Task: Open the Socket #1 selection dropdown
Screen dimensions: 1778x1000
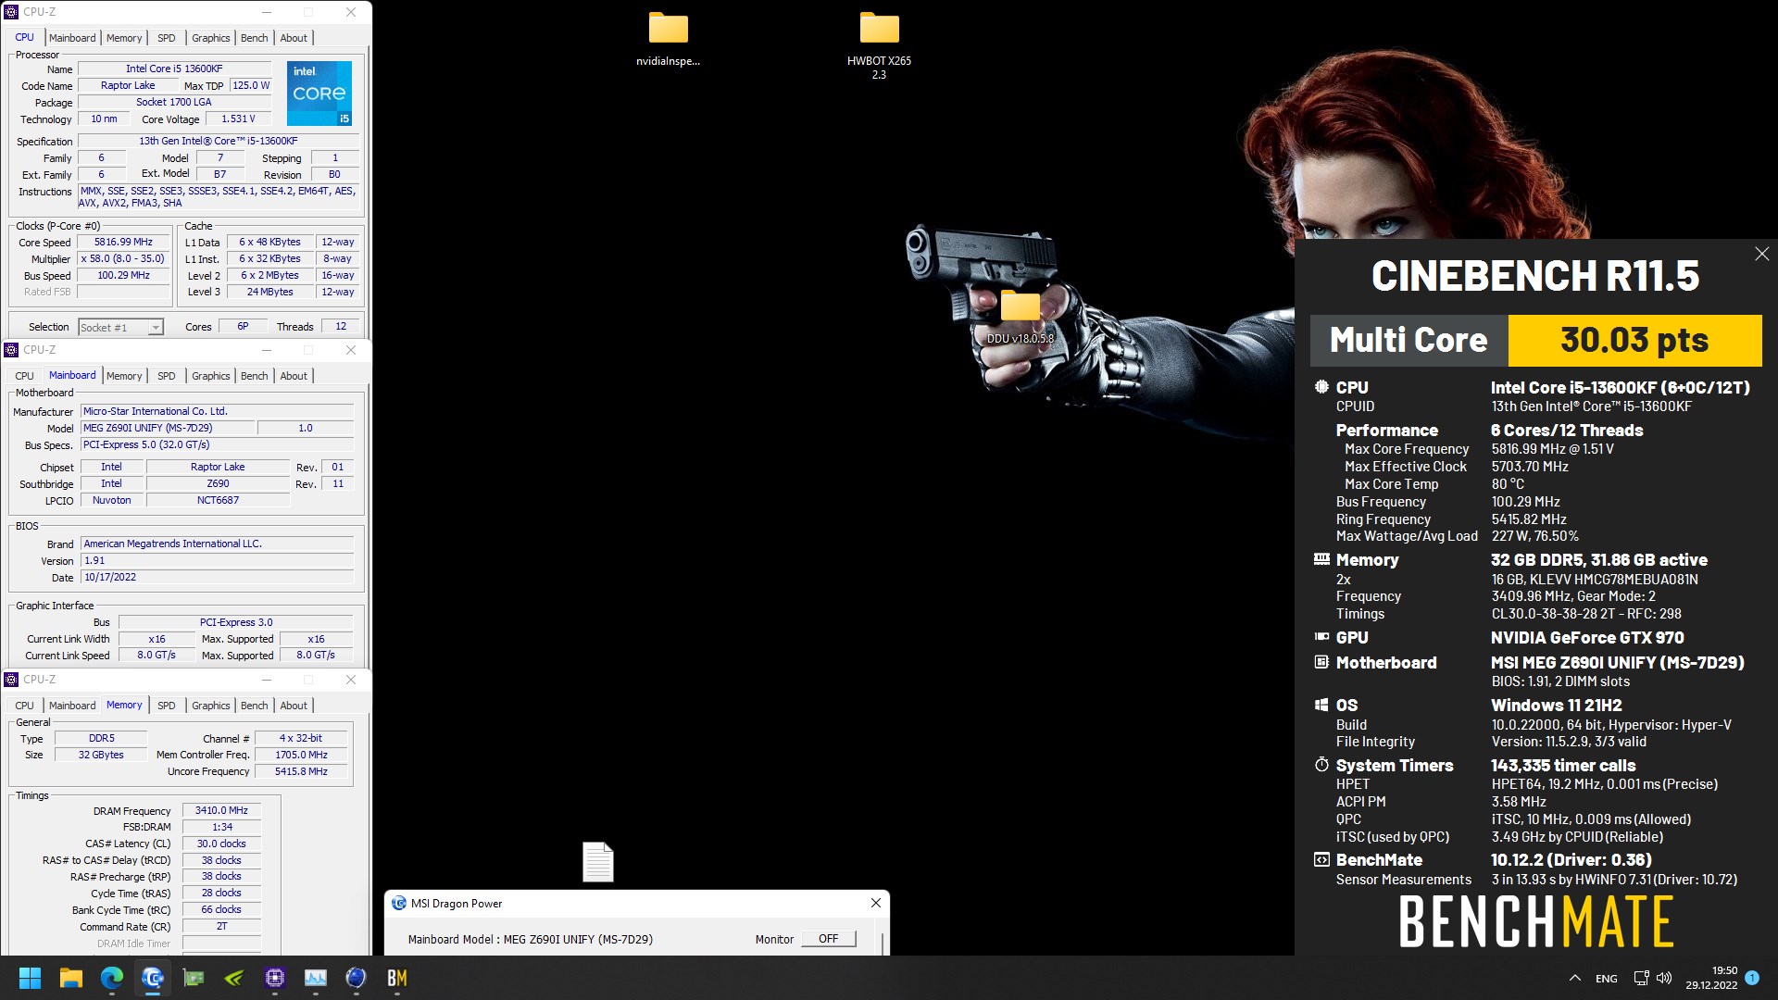Action: click(x=120, y=327)
